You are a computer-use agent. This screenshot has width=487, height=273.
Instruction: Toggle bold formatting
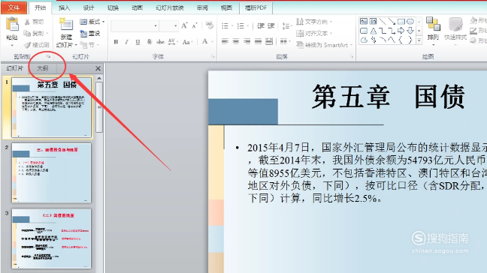pyautogui.click(x=116, y=41)
